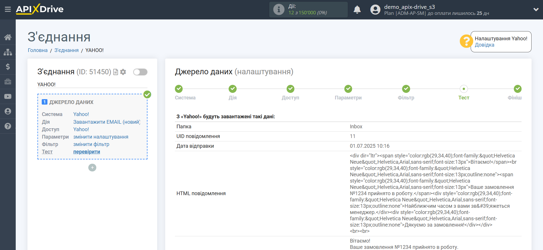
Task: Click the ДЖЕРЕЛО ДАНИХ block header
Action: point(71,102)
